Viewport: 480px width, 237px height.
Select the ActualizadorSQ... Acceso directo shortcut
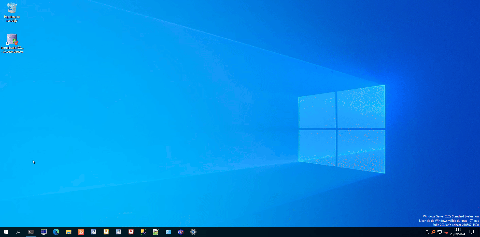(12, 43)
